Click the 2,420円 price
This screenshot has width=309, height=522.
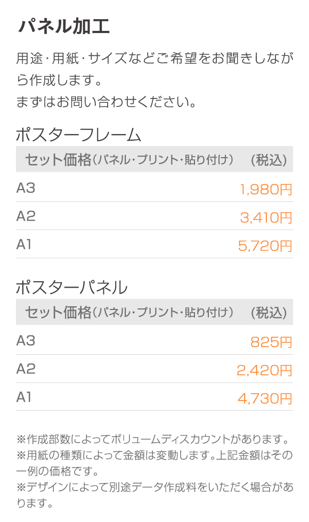click(264, 370)
